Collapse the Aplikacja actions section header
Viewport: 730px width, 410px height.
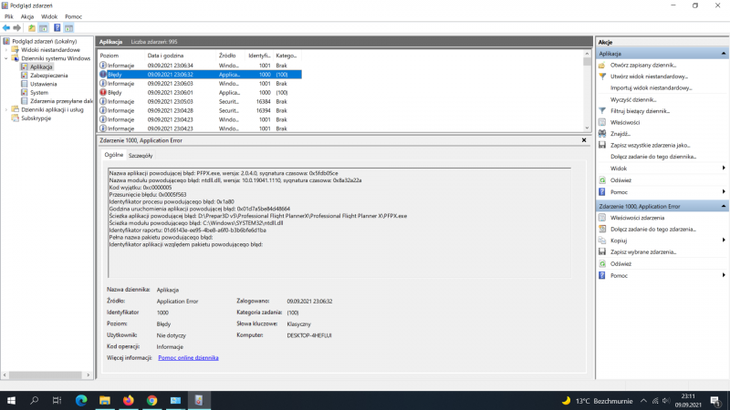point(723,54)
